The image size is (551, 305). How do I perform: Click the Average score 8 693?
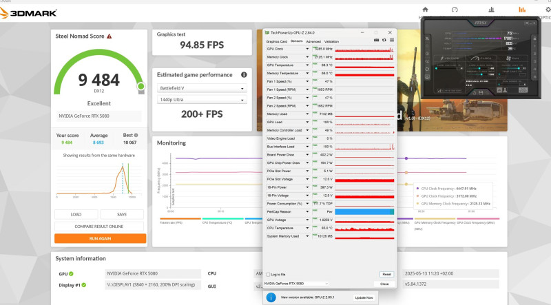(98, 143)
